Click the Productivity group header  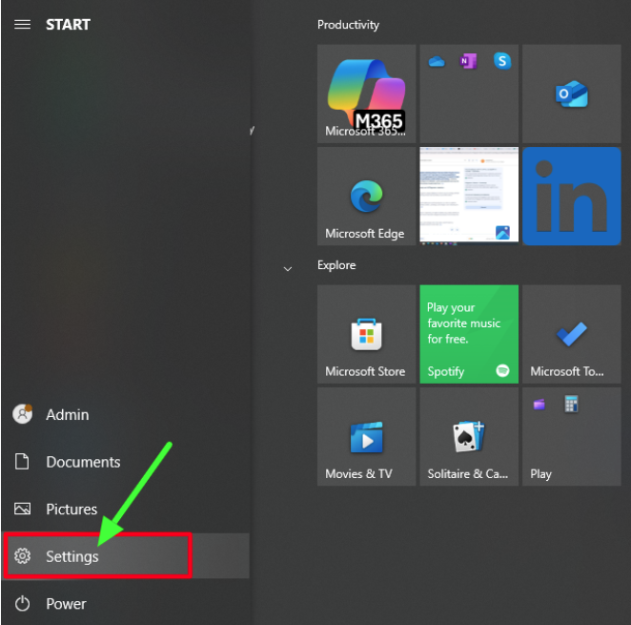coord(348,25)
